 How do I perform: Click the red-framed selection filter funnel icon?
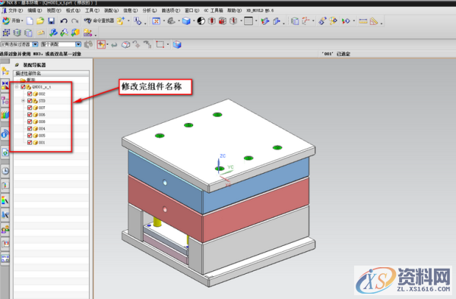tap(101, 45)
